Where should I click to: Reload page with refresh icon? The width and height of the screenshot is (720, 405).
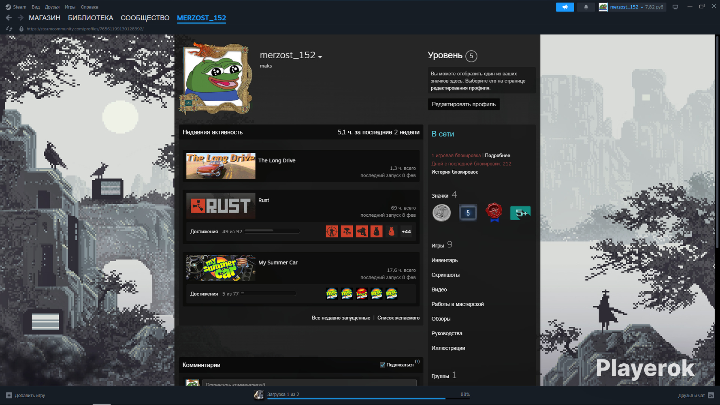[x=9, y=29]
